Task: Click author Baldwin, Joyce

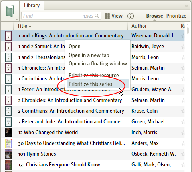Action: pos(148,47)
